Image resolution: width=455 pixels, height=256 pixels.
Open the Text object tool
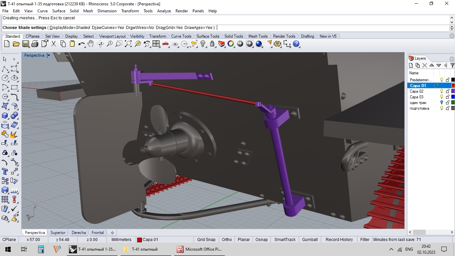(5, 171)
